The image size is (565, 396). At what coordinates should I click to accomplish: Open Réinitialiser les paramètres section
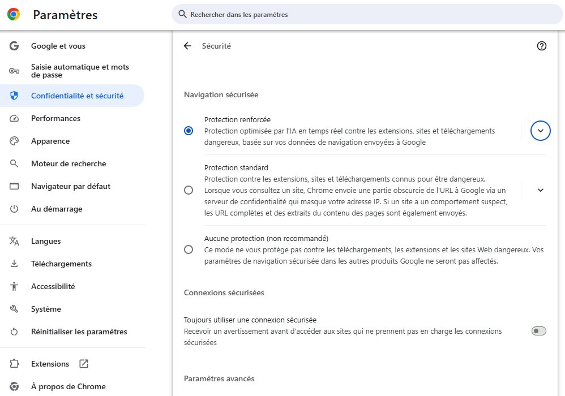79,332
